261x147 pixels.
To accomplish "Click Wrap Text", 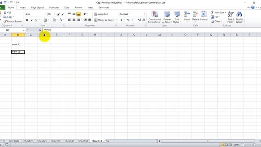I will 101,14.
